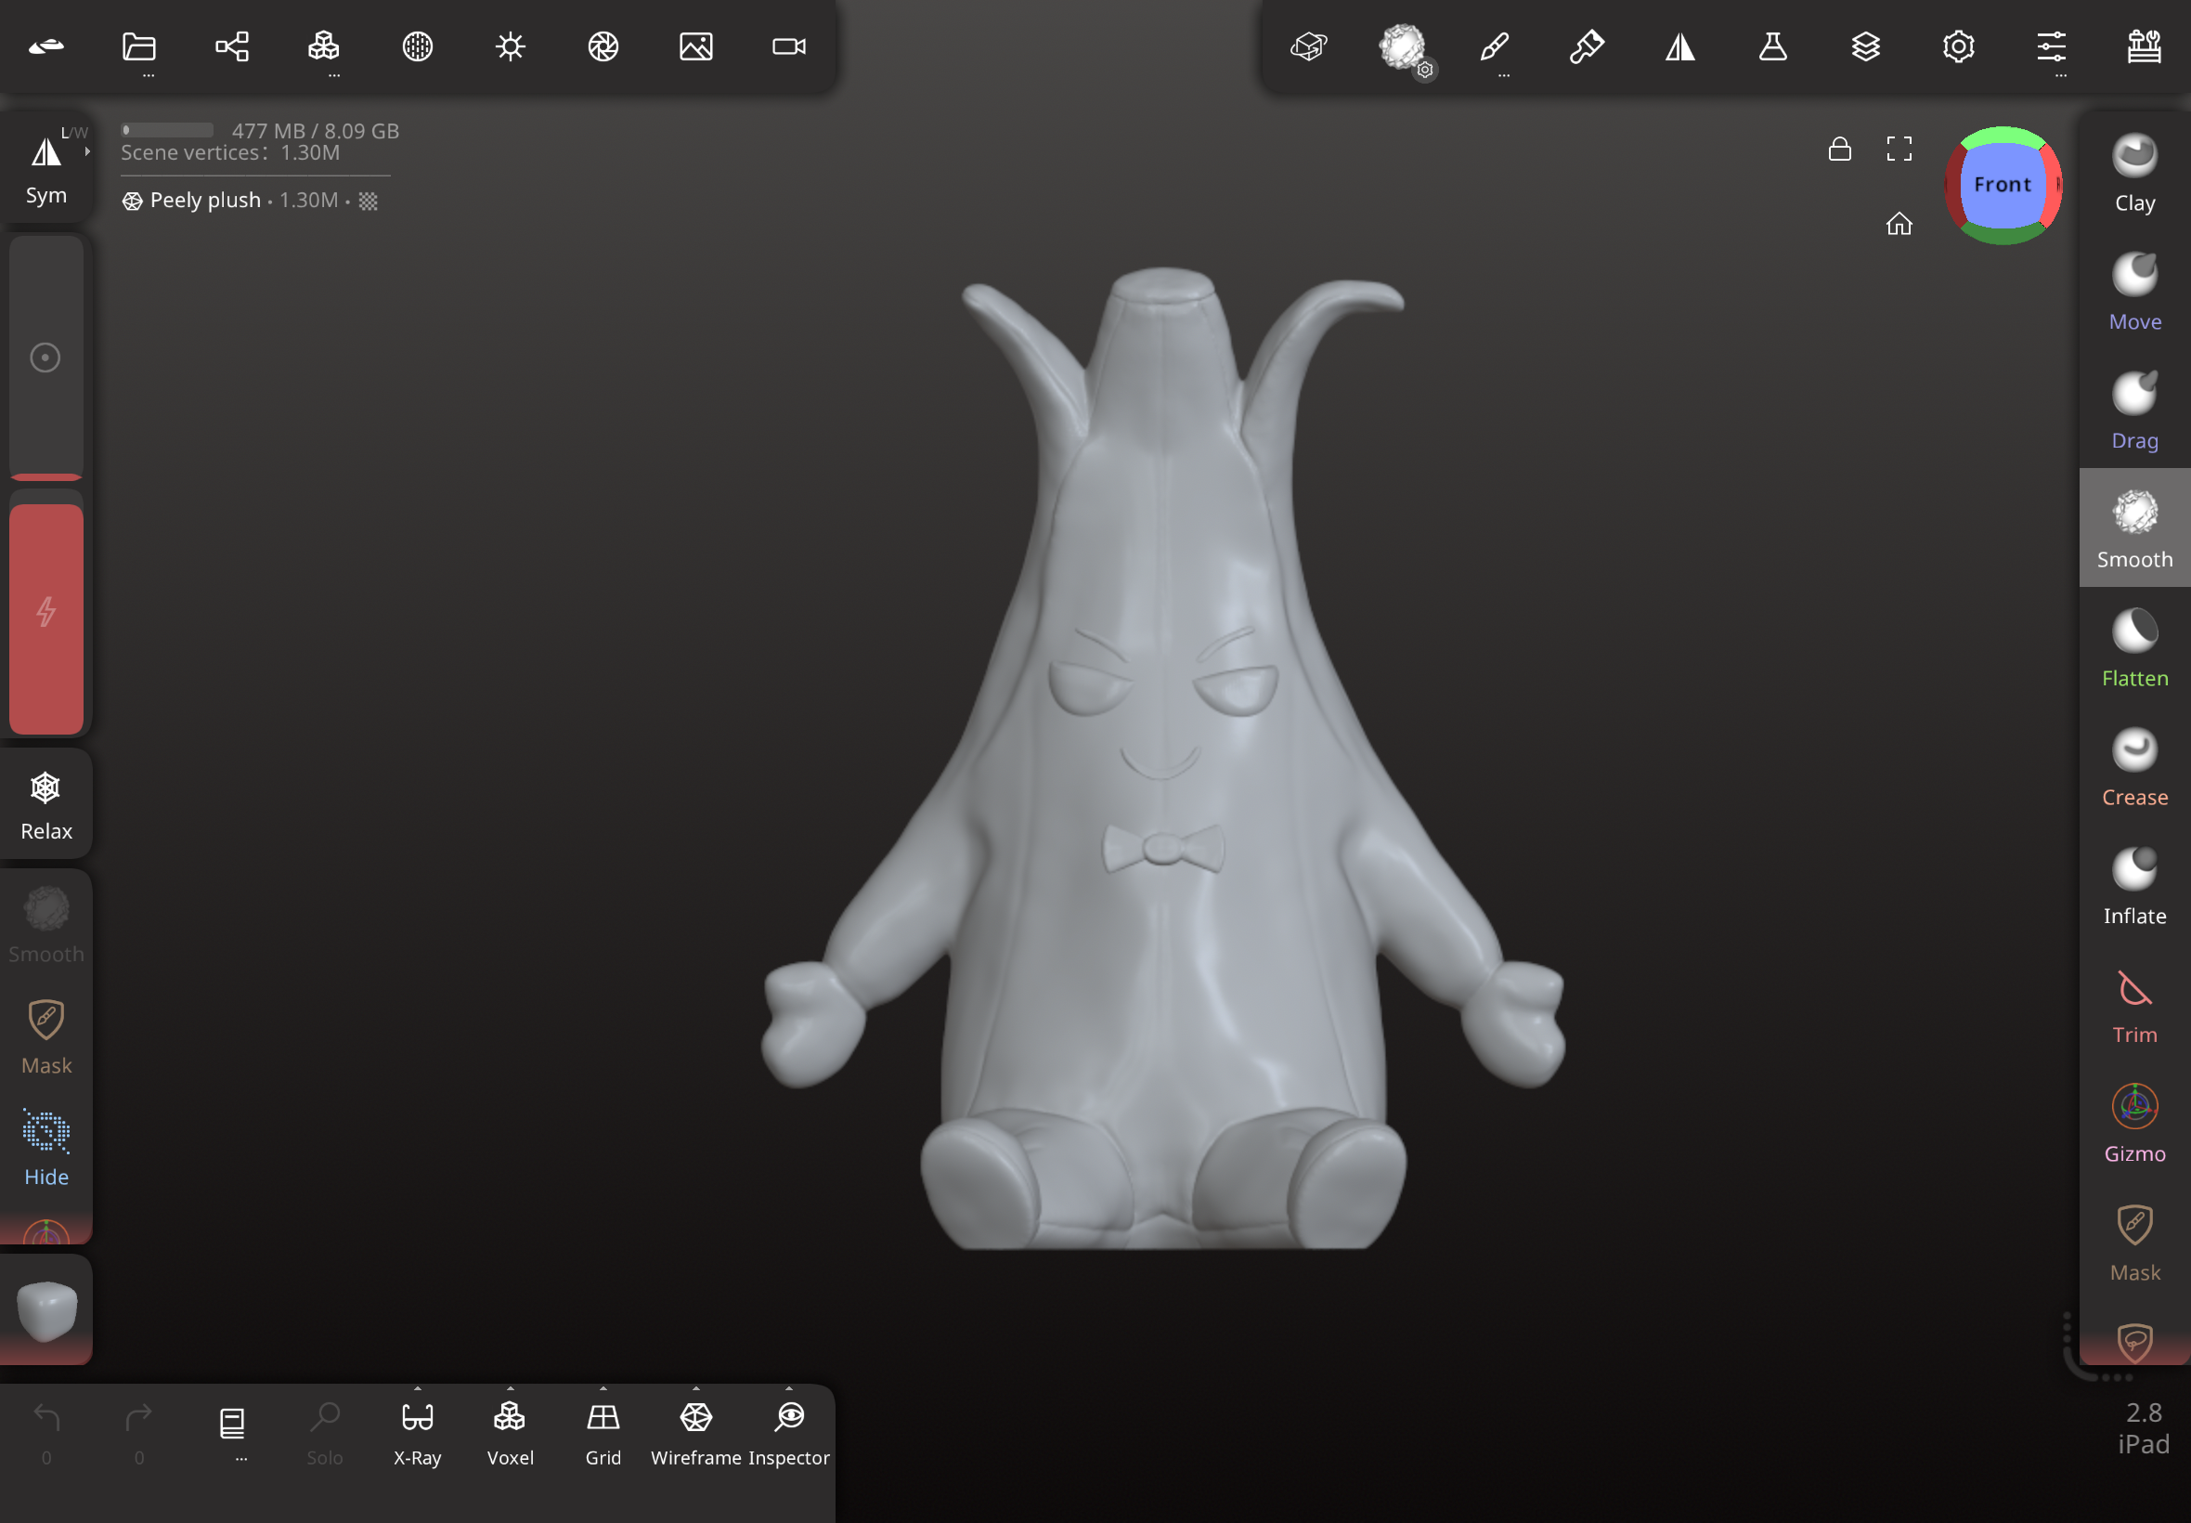
Task: Expand the Sym options arrow
Action: coord(88,150)
